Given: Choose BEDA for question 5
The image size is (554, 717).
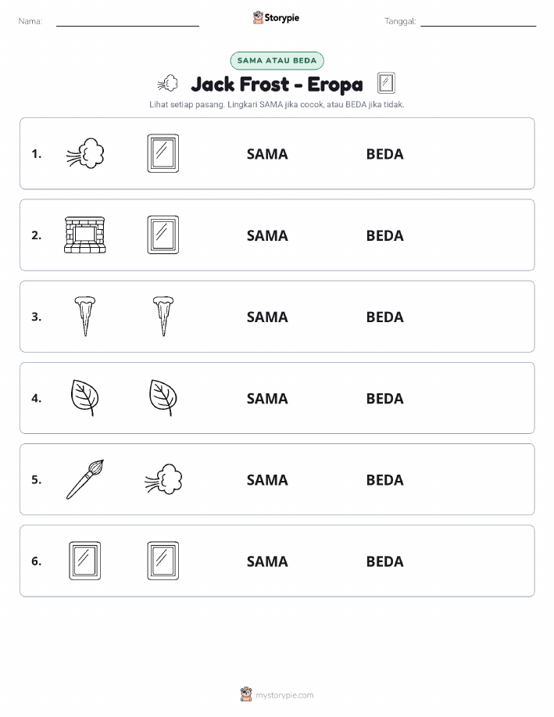Looking at the screenshot, I should 385,479.
